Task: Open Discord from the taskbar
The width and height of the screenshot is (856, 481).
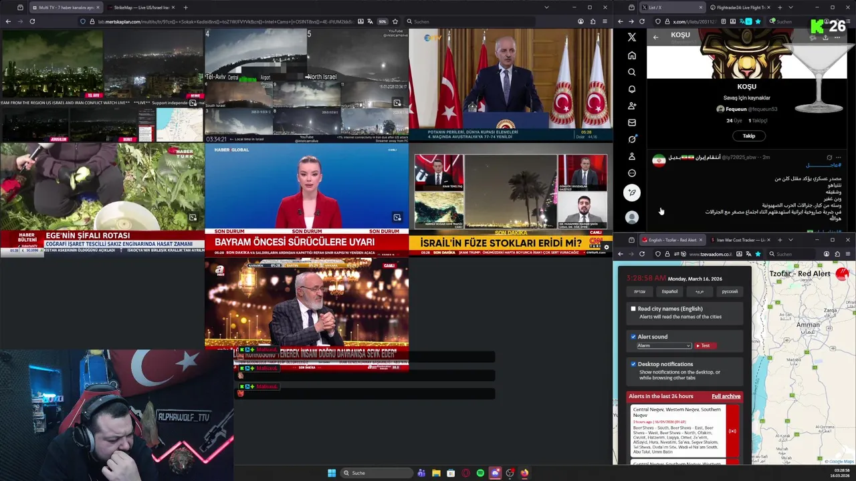Action: [495, 473]
